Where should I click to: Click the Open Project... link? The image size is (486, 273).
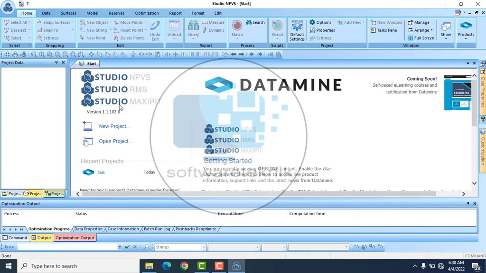pos(115,141)
